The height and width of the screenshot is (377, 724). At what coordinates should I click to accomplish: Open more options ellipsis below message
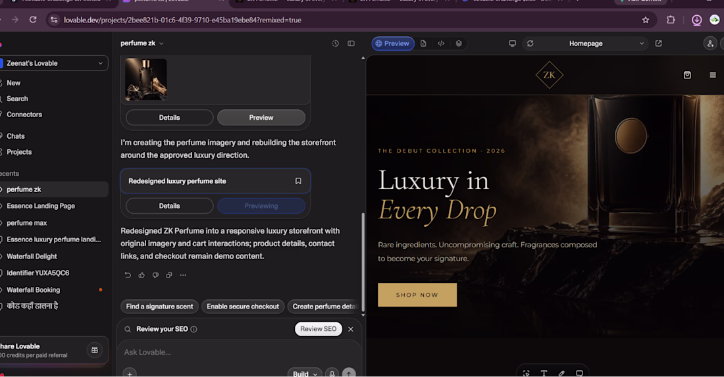184,275
